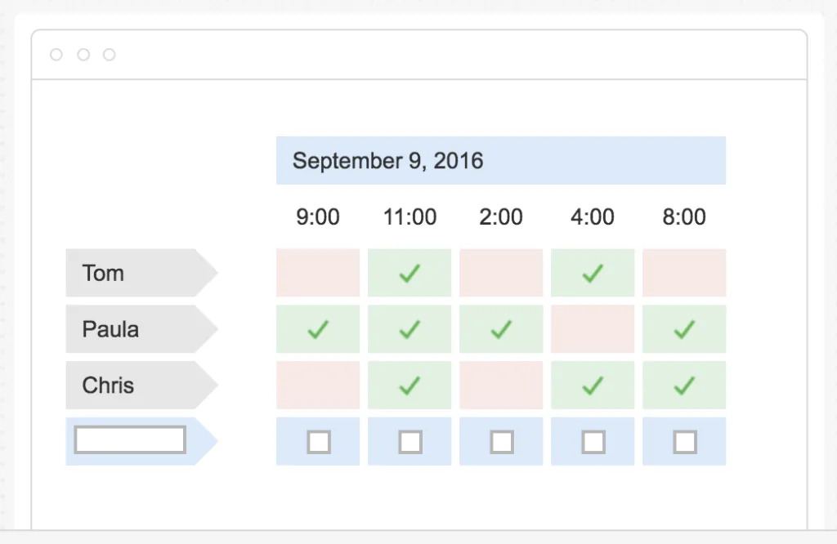
Task: Select the Paula participant label
Action: (141, 329)
